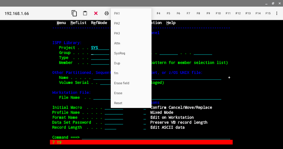Toggle Confirm Cancel/Move/Replace option field
Viewport: 283px width, 149px height.
coord(145,108)
